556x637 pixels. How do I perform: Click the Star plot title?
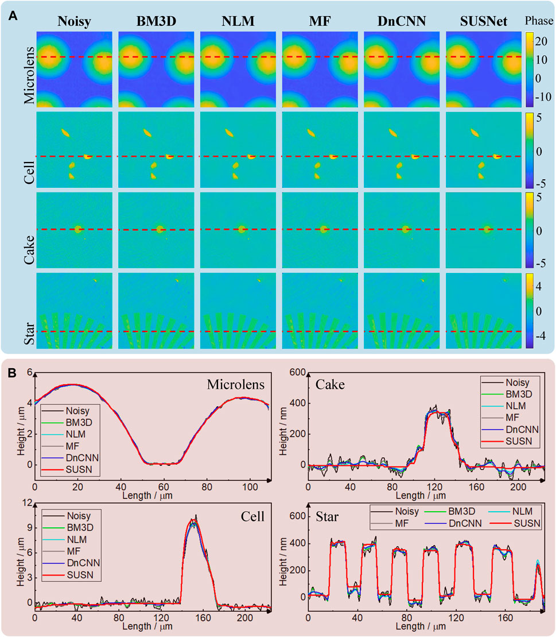point(327,517)
